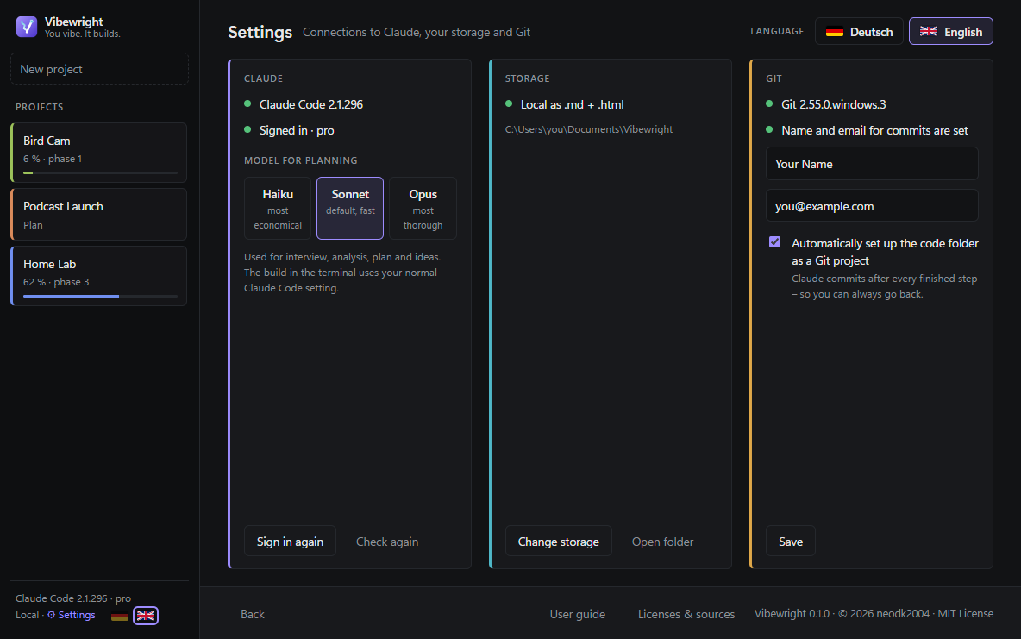Click the 'Claude Code 2.1.296 · pro' sidebar footer

pos(73,598)
